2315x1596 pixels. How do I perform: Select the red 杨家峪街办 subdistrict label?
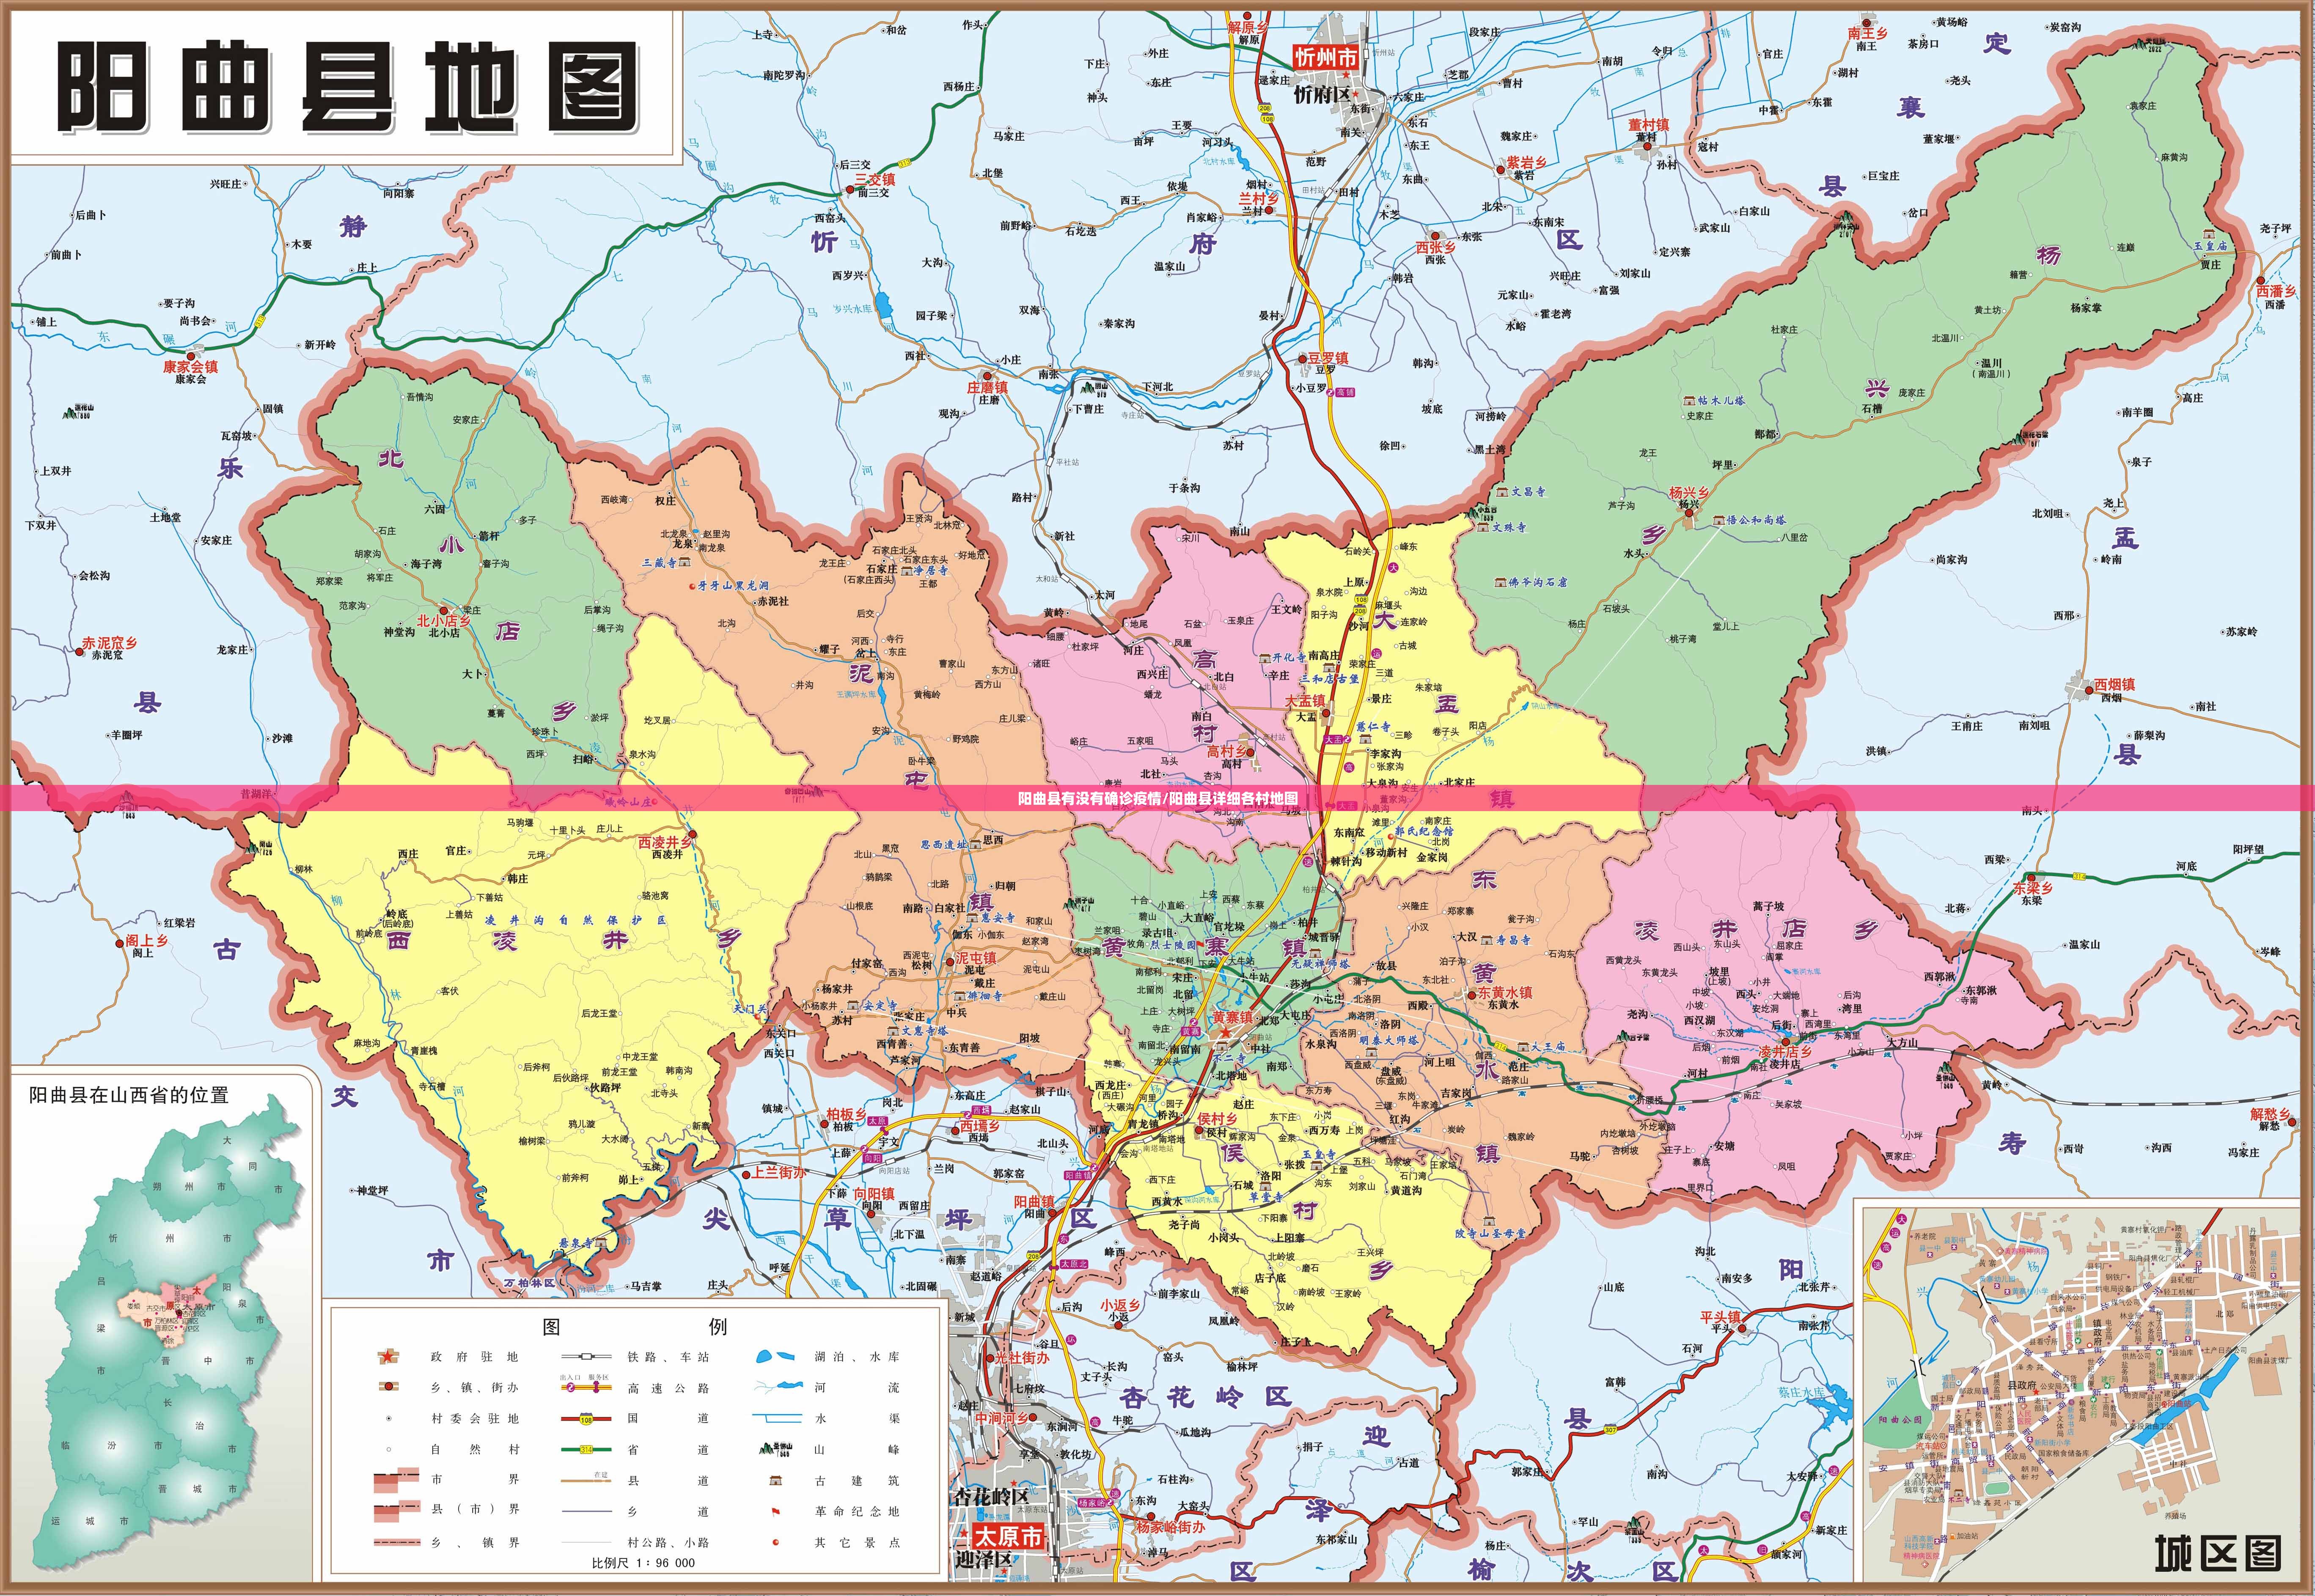coord(1171,1527)
